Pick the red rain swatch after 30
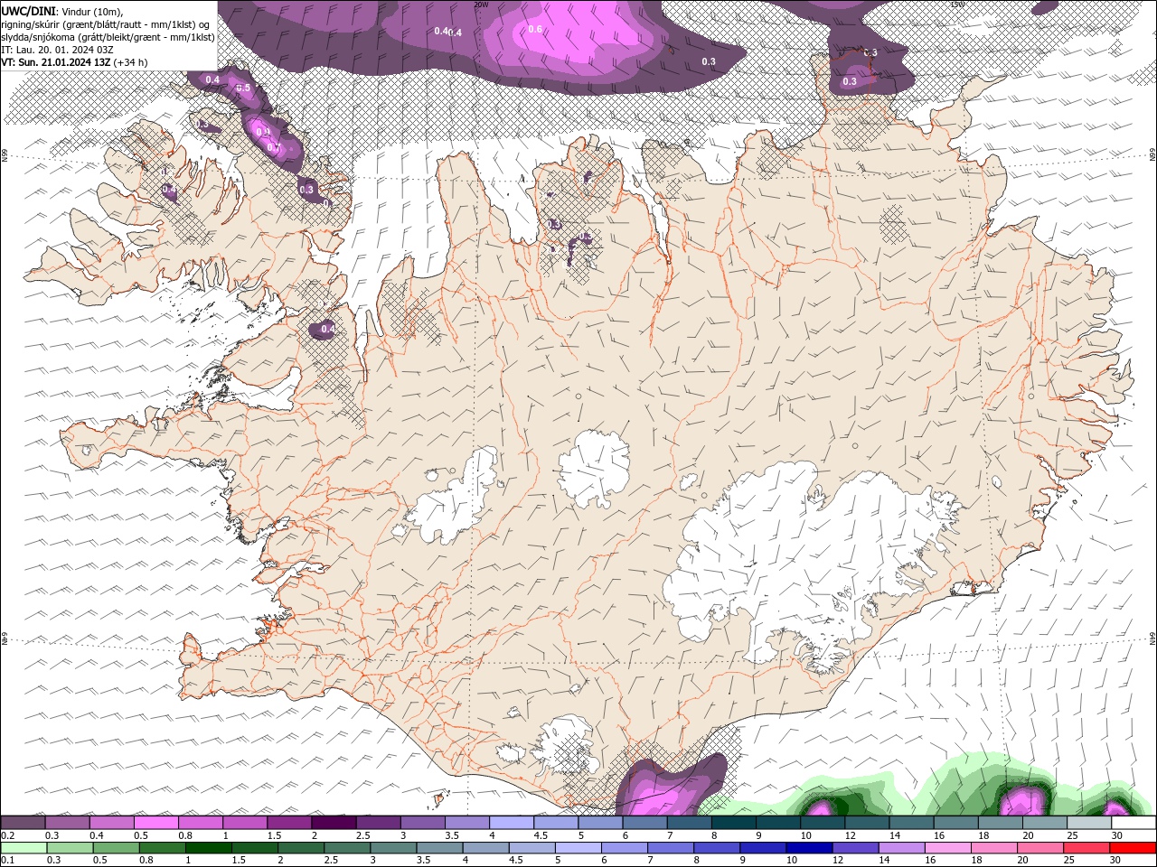1157x867 pixels. pos(1133,848)
